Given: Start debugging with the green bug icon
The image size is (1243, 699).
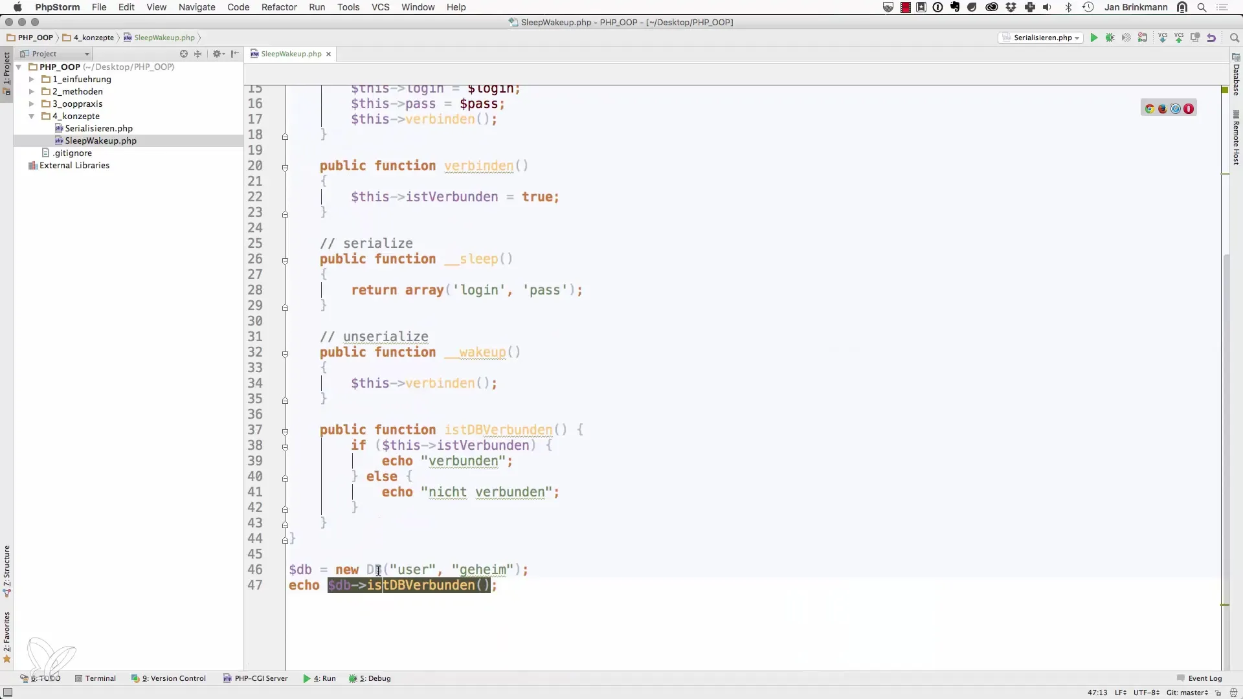Looking at the screenshot, I should pyautogui.click(x=1110, y=38).
